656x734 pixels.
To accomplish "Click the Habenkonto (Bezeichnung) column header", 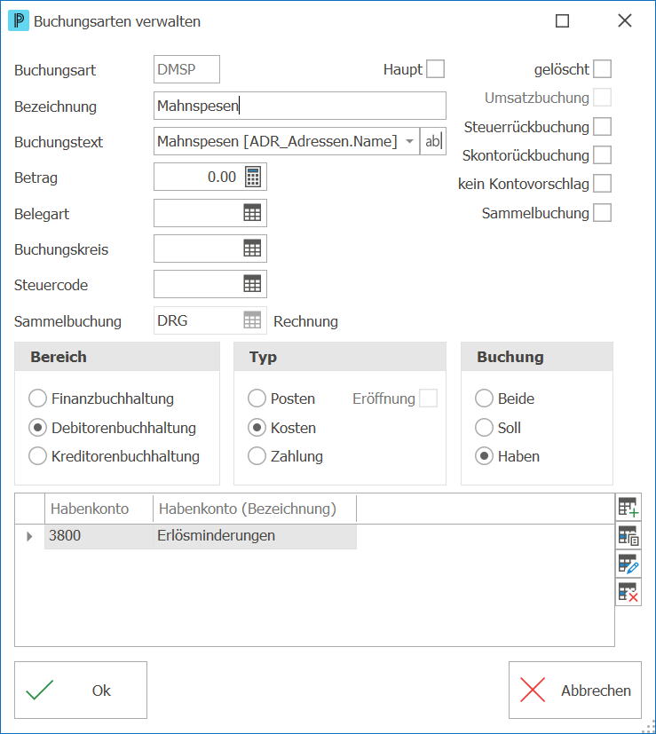I will tap(255, 509).
